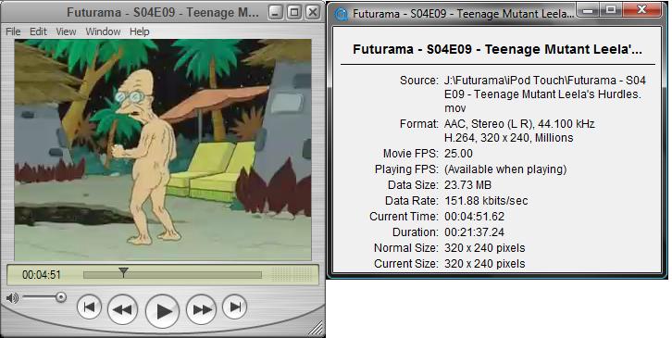Screen dimensions: 672x338
Task: Click the Current Time value 00:04:51.62
Action: point(475,217)
